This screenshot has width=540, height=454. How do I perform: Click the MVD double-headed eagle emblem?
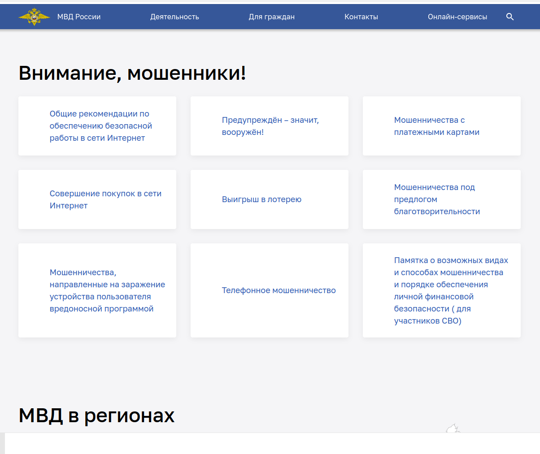click(x=34, y=17)
